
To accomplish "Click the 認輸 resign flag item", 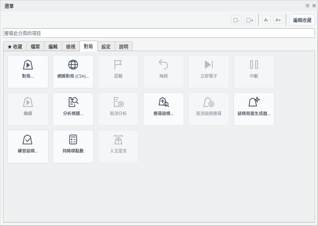I will tap(118, 72).
